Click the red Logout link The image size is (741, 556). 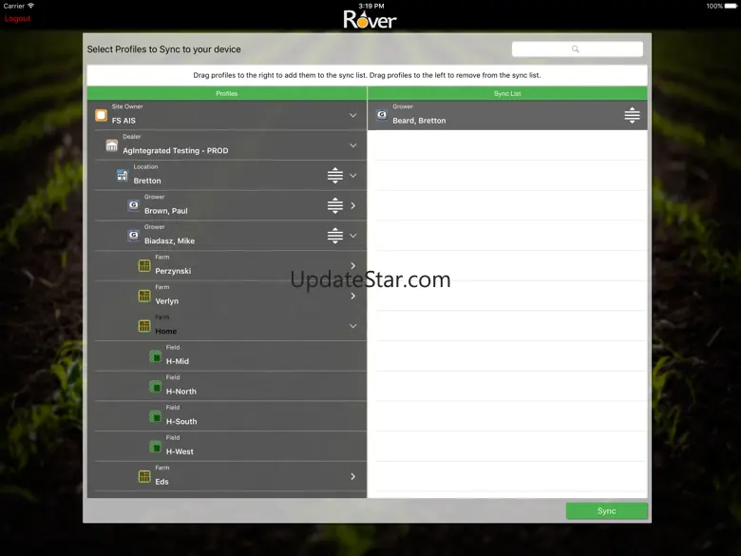click(17, 18)
